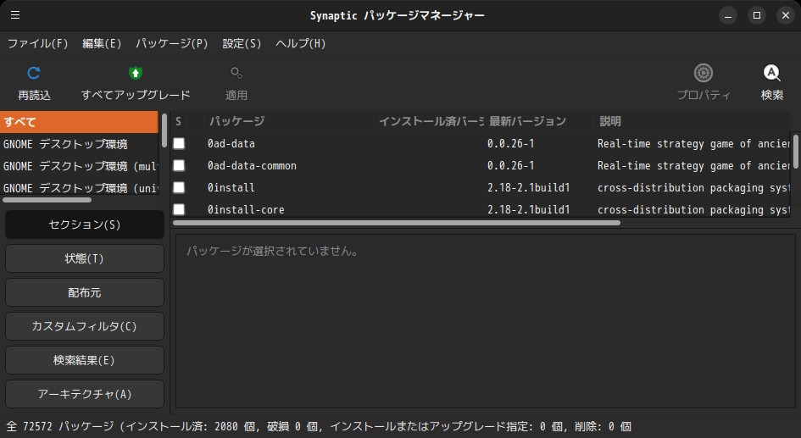This screenshot has width=801, height=438.
Task: Sort by the パッケージ column header
Action: pyautogui.click(x=288, y=122)
